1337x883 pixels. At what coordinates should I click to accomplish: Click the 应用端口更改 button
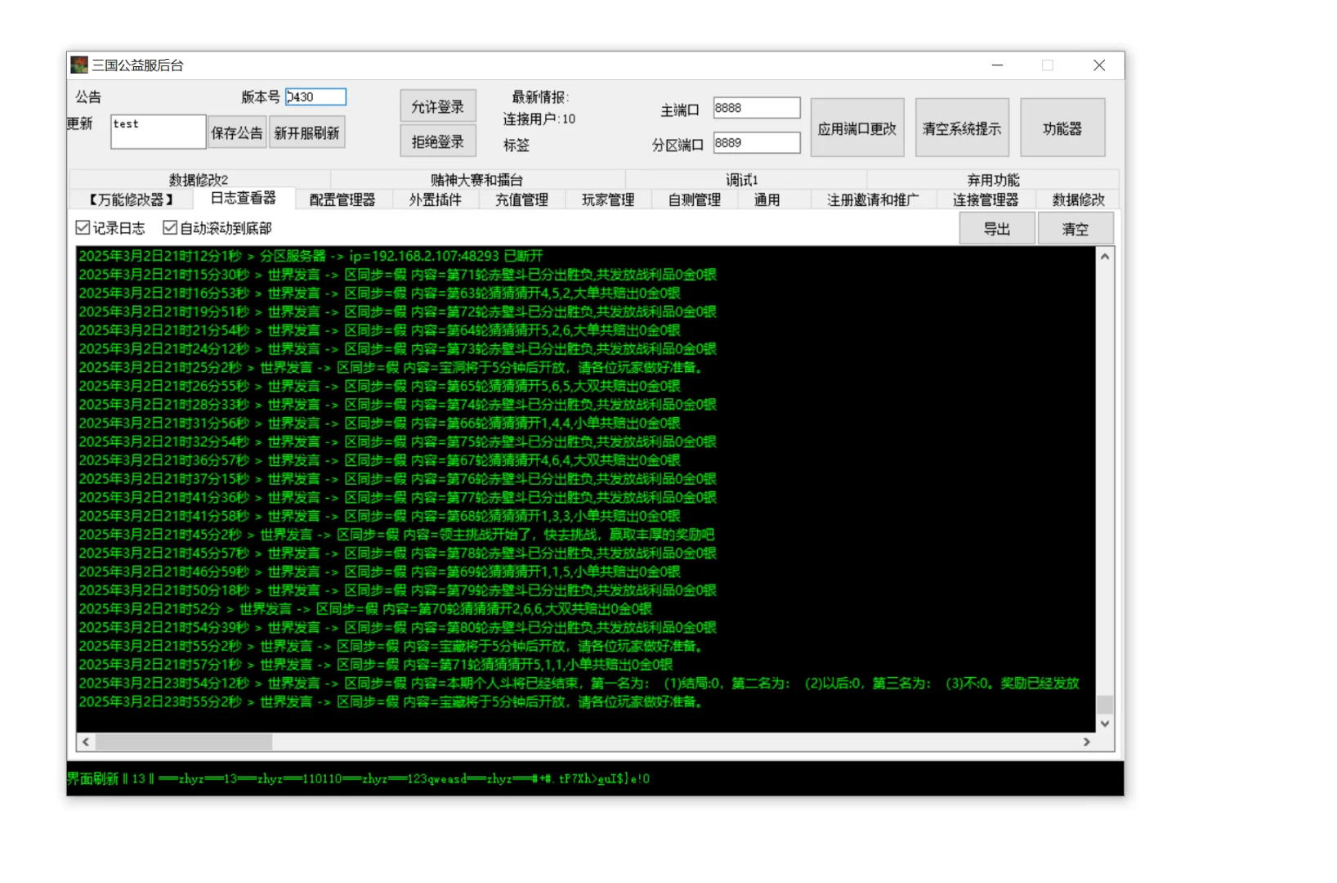point(857,128)
